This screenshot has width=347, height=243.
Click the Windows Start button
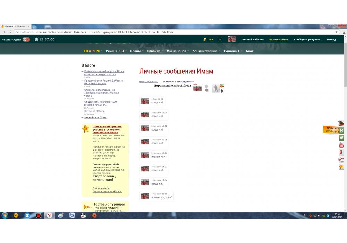(5, 216)
